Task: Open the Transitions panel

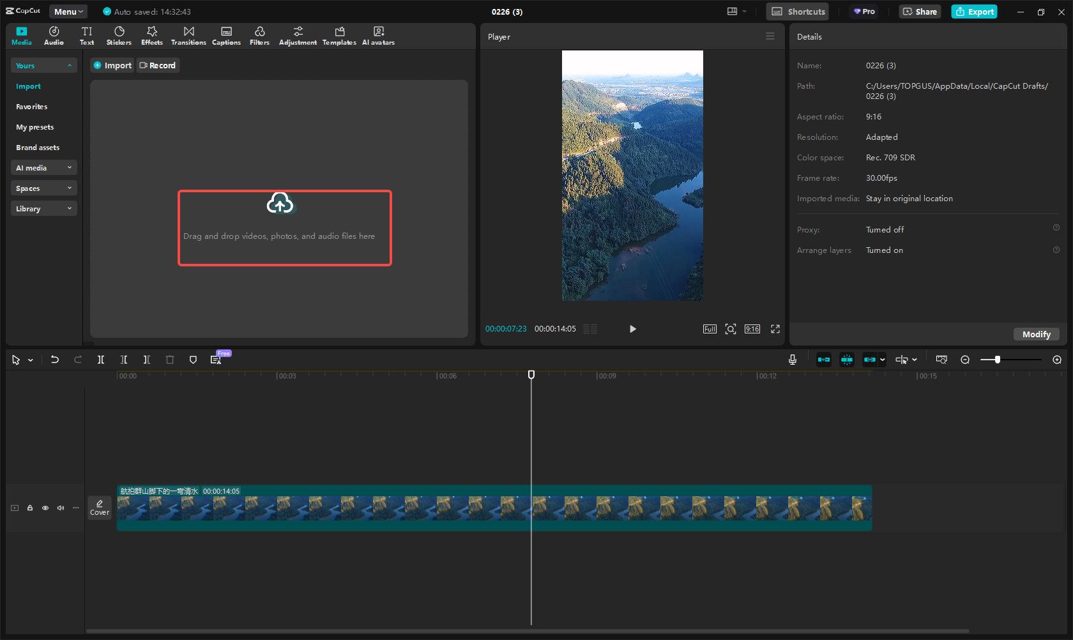Action: point(188,36)
